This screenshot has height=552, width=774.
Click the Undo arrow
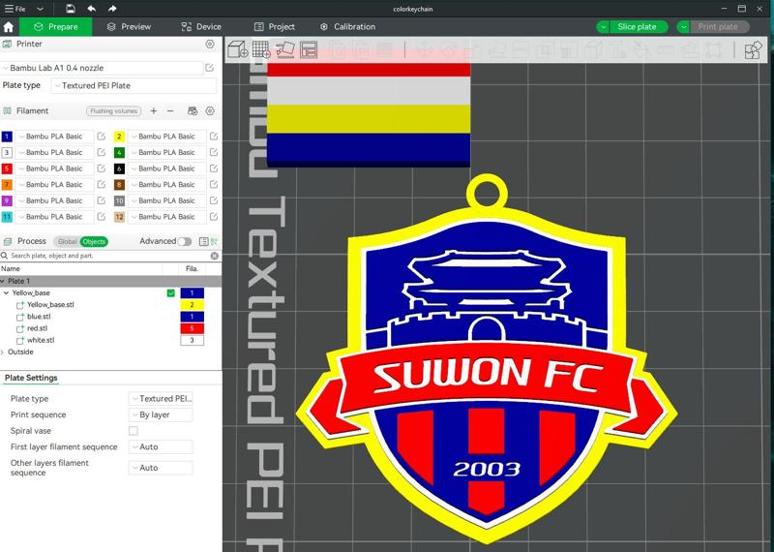pyautogui.click(x=91, y=9)
